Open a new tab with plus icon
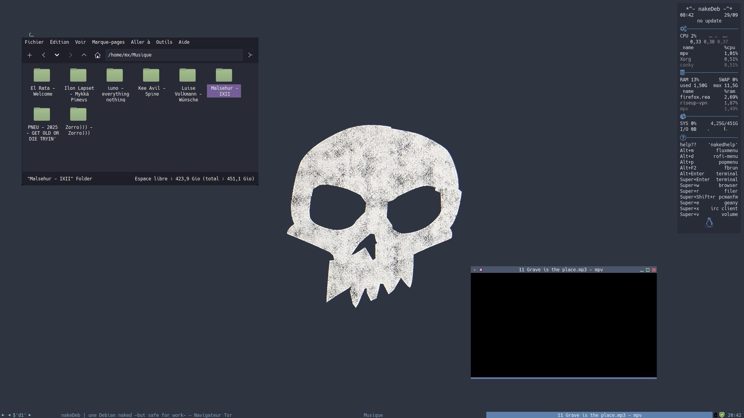This screenshot has width=744, height=418. click(x=29, y=55)
